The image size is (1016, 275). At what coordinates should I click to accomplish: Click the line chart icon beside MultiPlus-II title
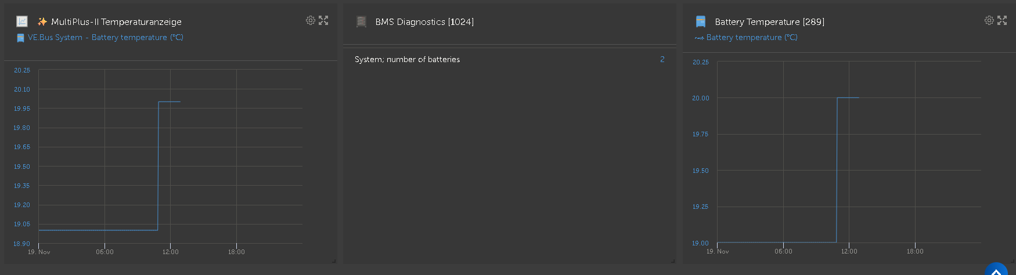click(x=22, y=21)
